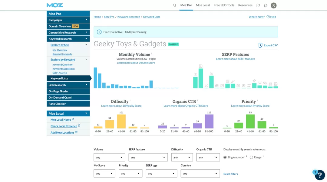Open the Keyword Suggestions sidebar link
Screen dimensions: 327x182
[x=63, y=69]
